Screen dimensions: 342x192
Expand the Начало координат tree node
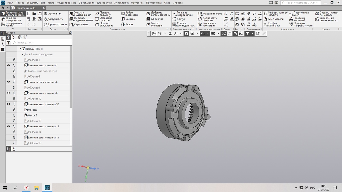(x=22, y=54)
